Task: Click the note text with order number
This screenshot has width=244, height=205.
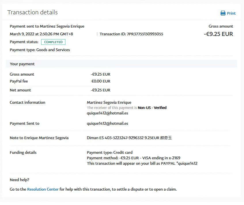Action: (x=129, y=138)
